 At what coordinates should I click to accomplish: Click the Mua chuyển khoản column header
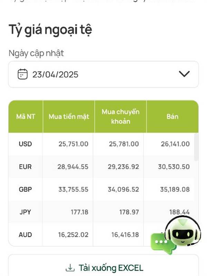[x=120, y=117]
